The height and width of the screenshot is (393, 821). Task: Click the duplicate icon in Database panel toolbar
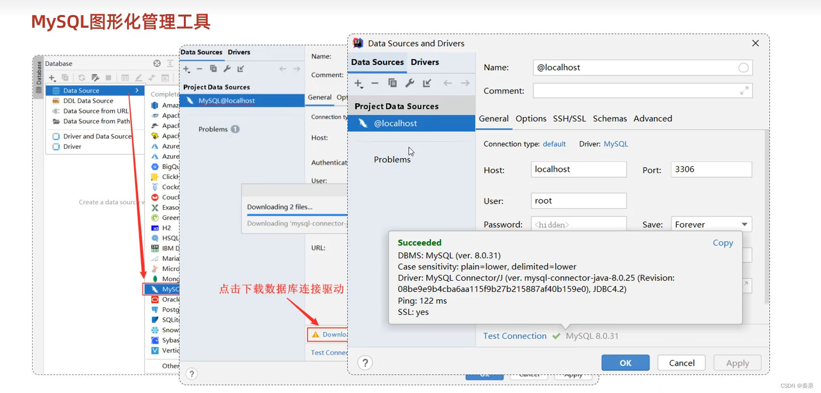pyautogui.click(x=65, y=77)
